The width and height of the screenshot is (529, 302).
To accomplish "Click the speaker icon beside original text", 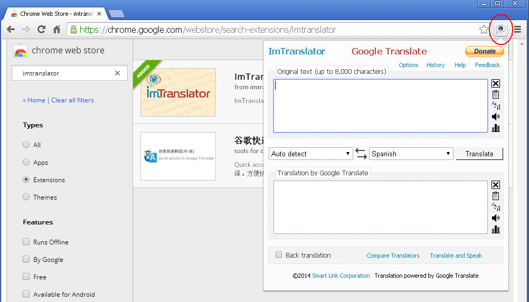I will (x=495, y=117).
